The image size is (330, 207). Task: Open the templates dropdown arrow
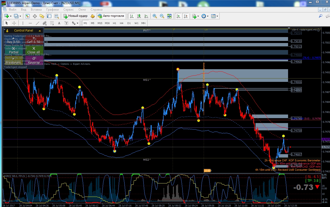(217, 16)
